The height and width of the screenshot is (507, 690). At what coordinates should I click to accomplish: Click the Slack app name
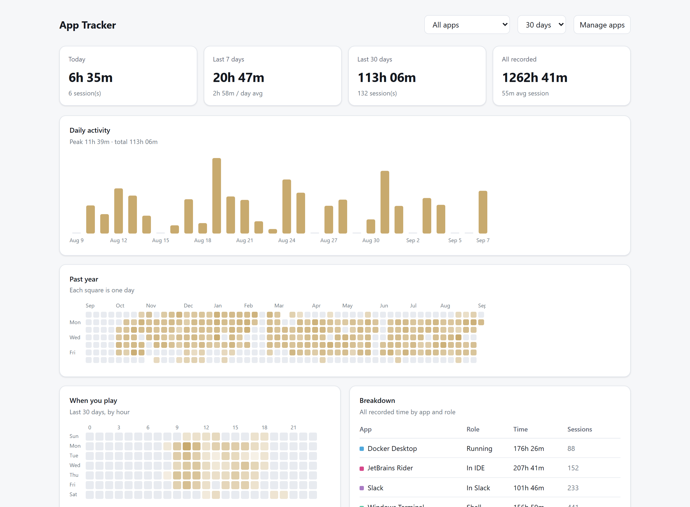(375, 488)
